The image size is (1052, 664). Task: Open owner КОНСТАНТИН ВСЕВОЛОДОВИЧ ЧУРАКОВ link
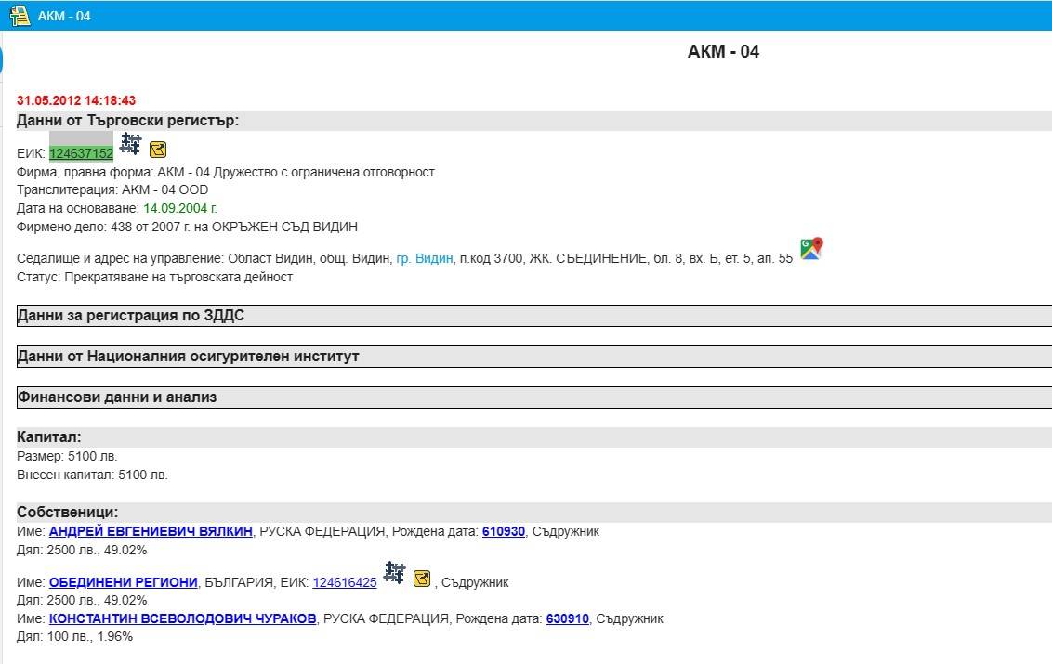click(182, 618)
